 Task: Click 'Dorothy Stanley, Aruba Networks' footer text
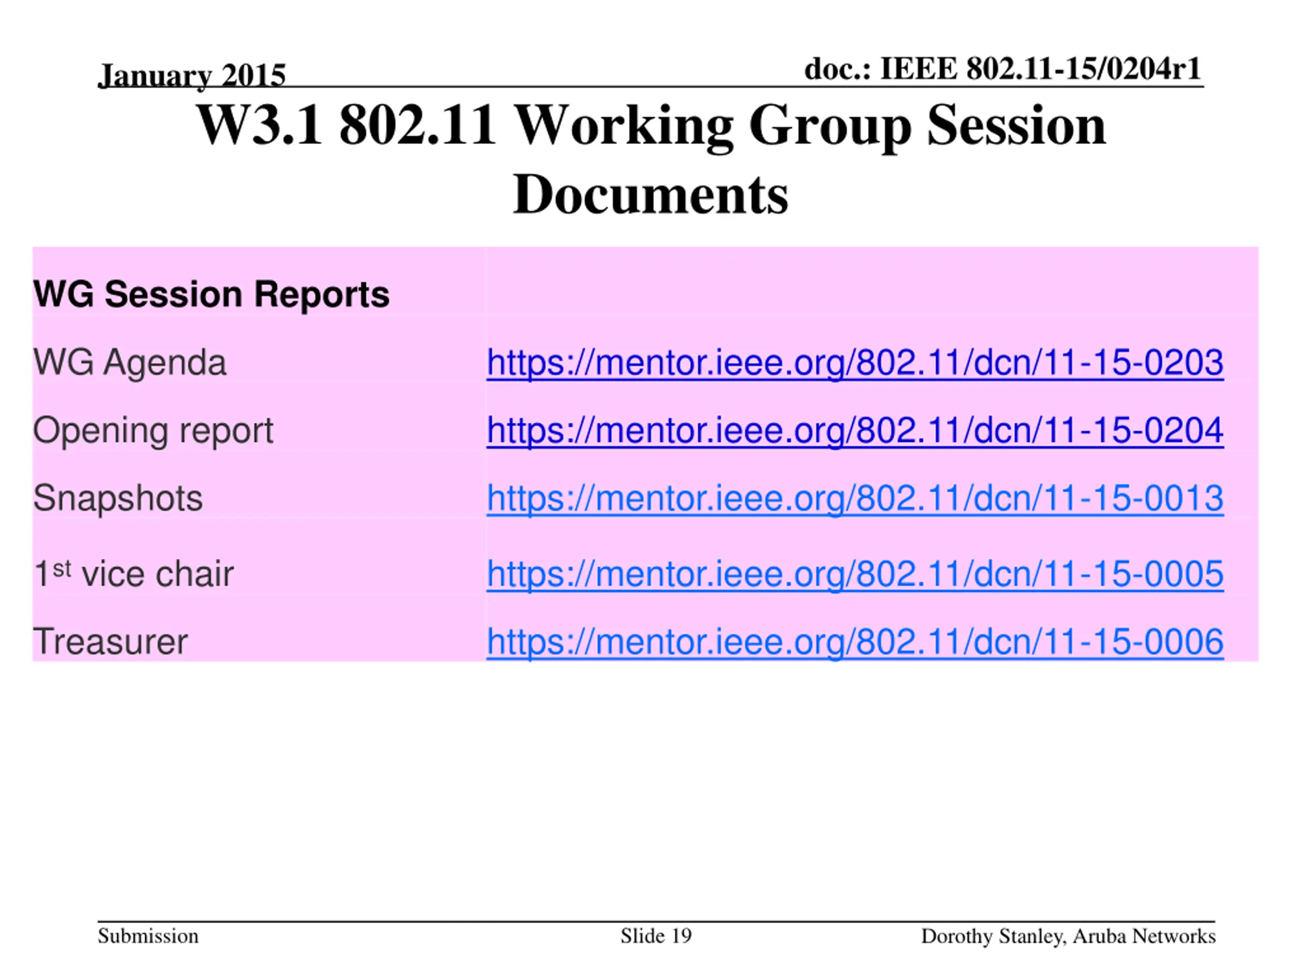tap(1069, 936)
